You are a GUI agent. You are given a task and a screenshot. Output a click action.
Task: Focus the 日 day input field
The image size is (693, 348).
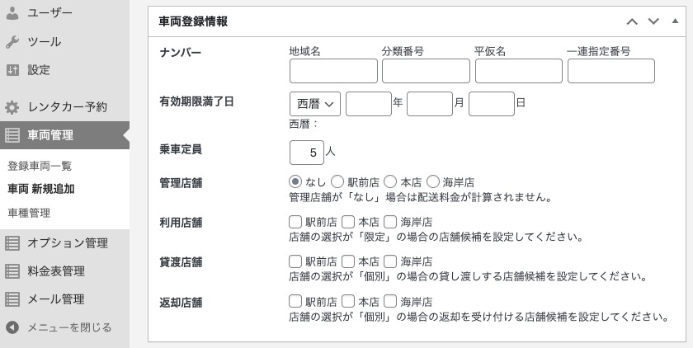coord(492,104)
